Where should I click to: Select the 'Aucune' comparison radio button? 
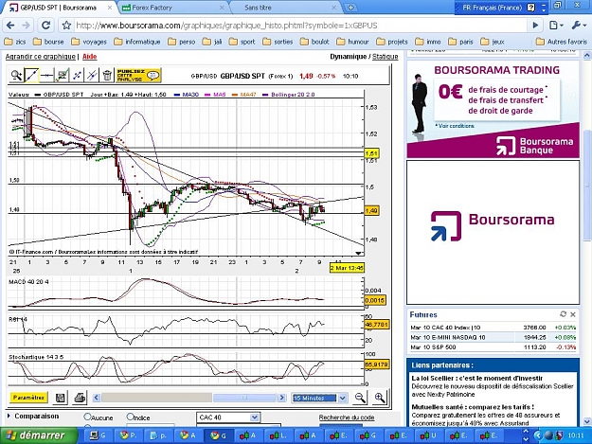click(87, 417)
